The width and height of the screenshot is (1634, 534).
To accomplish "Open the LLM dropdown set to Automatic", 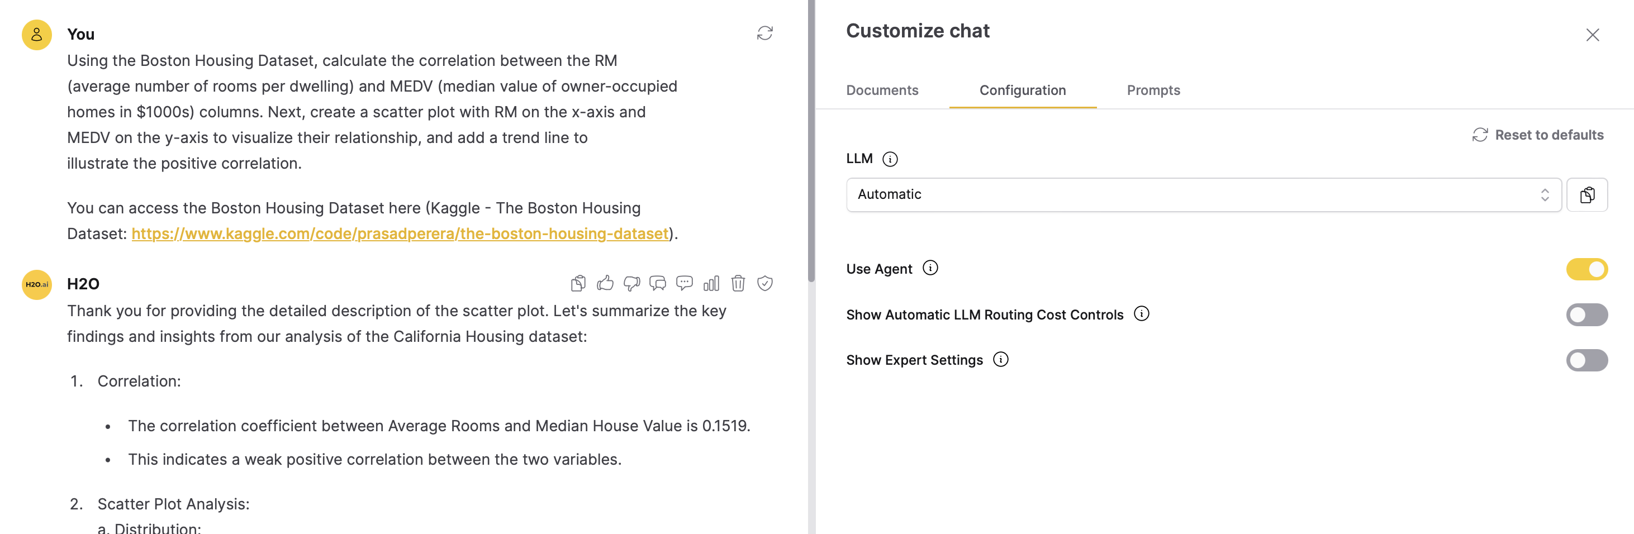I will tap(1203, 195).
